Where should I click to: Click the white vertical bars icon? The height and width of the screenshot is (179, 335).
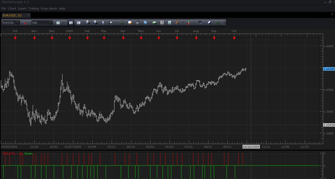point(162,22)
